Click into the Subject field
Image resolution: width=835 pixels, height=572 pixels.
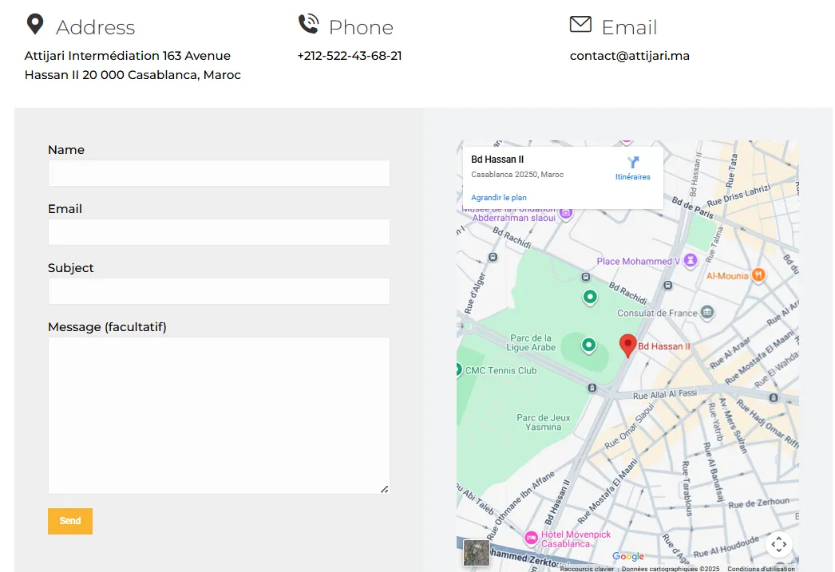point(219,291)
